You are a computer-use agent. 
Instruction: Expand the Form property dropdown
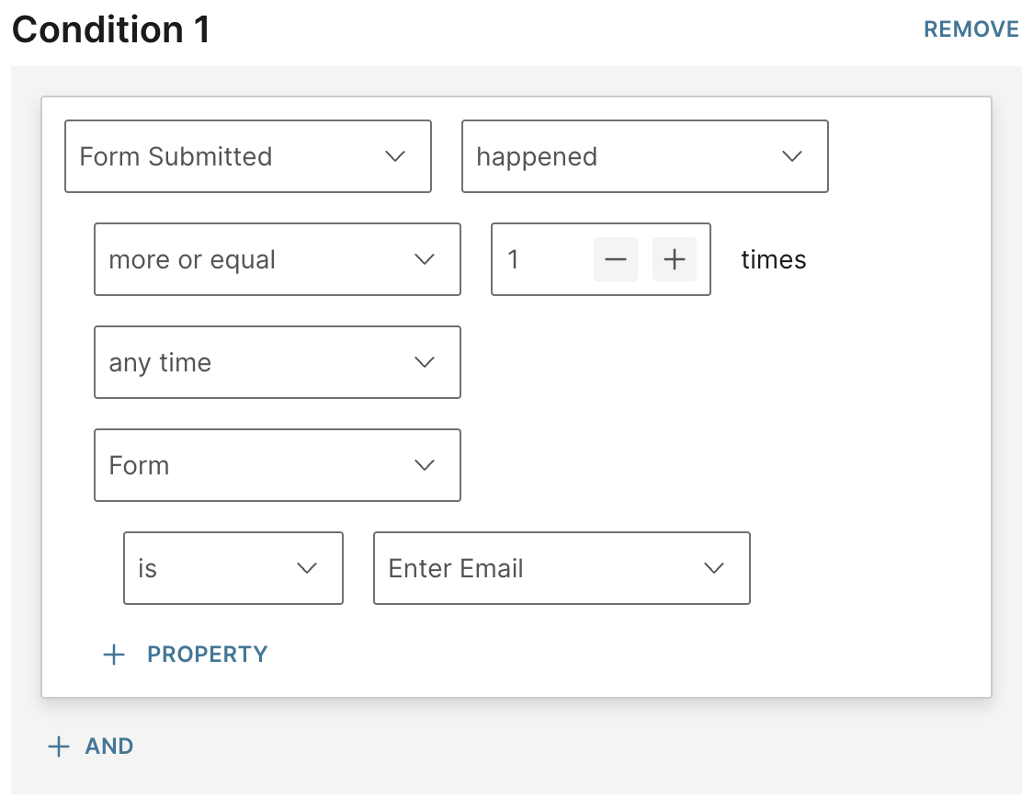tap(277, 465)
